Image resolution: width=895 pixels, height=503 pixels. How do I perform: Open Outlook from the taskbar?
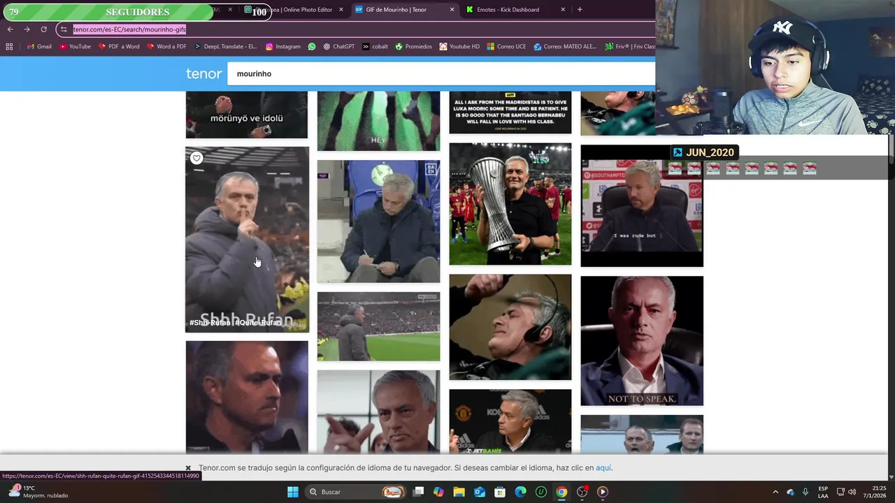pos(480,492)
